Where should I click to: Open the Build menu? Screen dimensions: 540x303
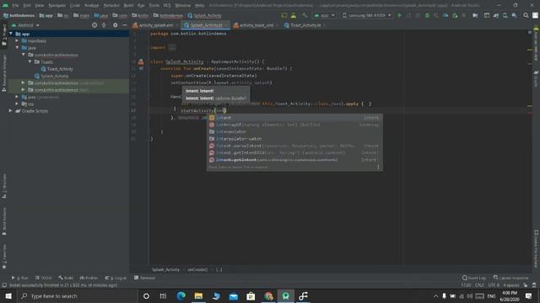tap(128, 6)
